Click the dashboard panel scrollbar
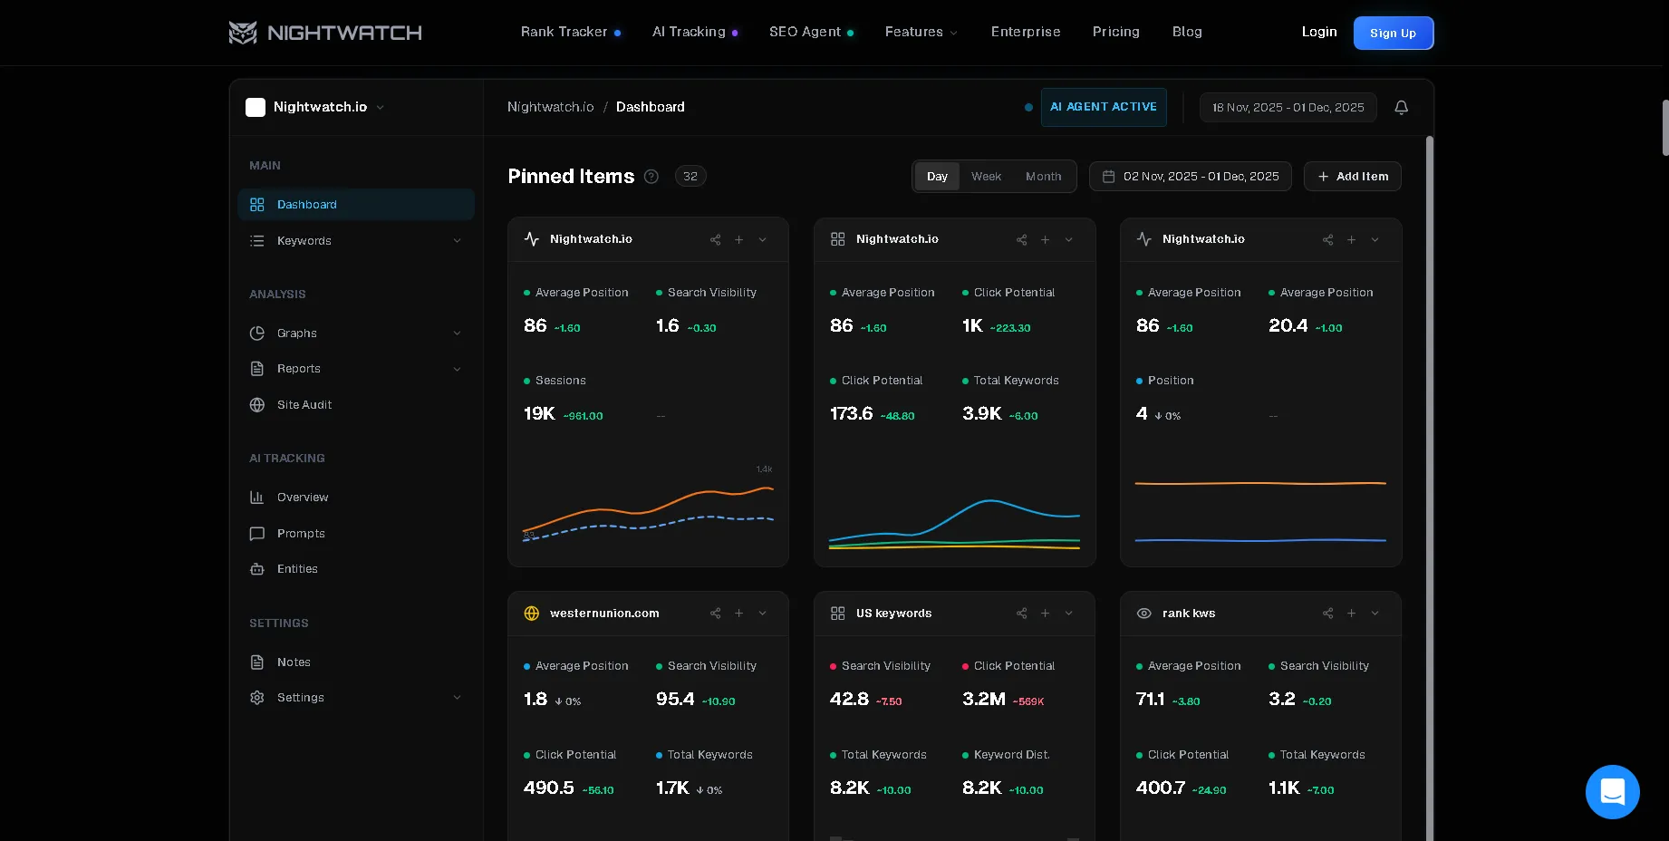 (x=1430, y=488)
